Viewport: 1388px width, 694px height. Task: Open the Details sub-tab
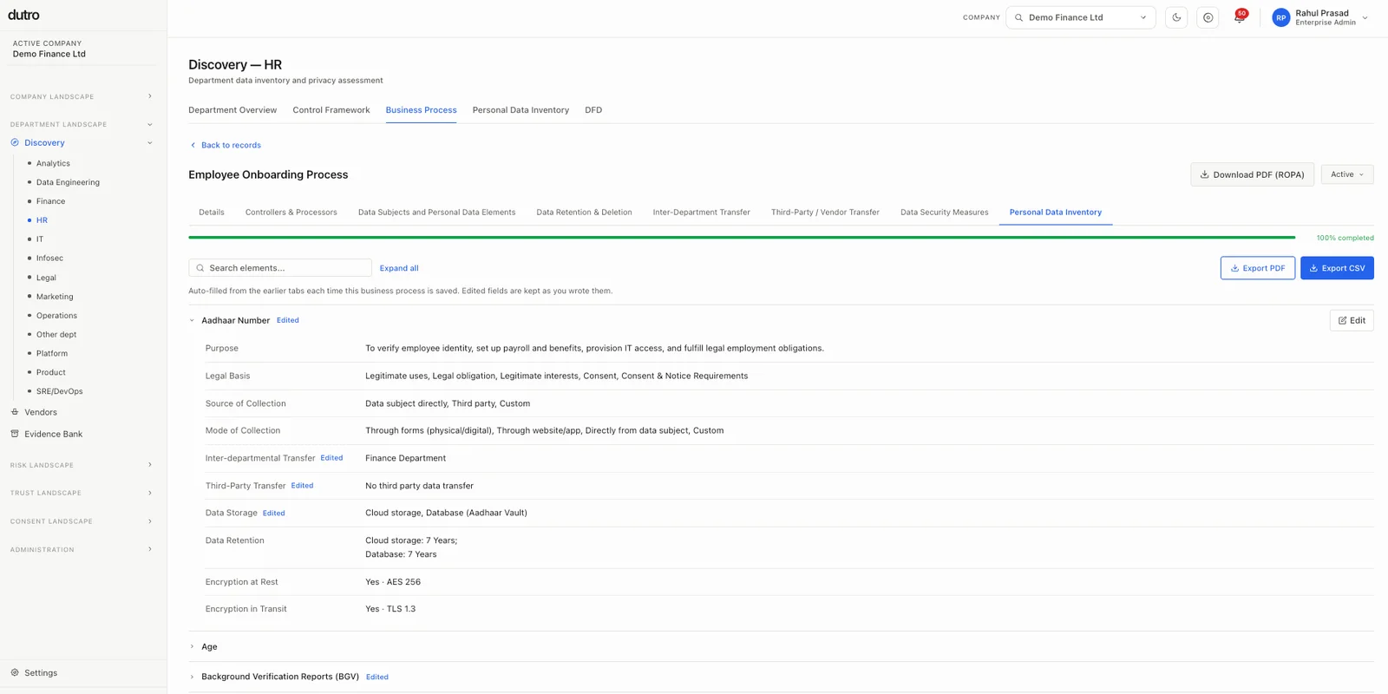[212, 212]
